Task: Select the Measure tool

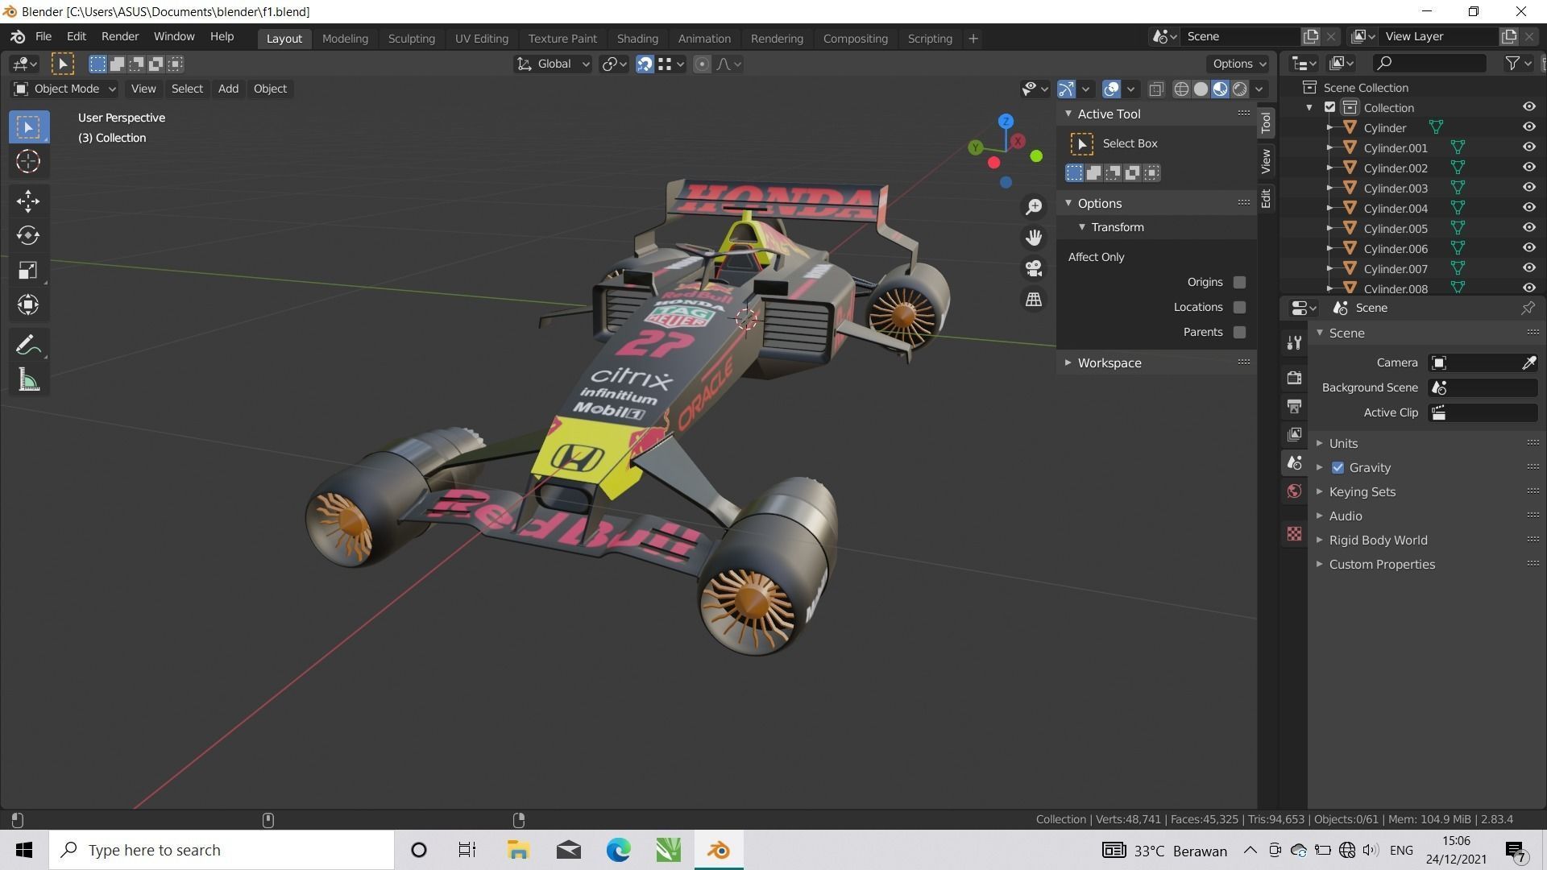Action: [x=28, y=380]
